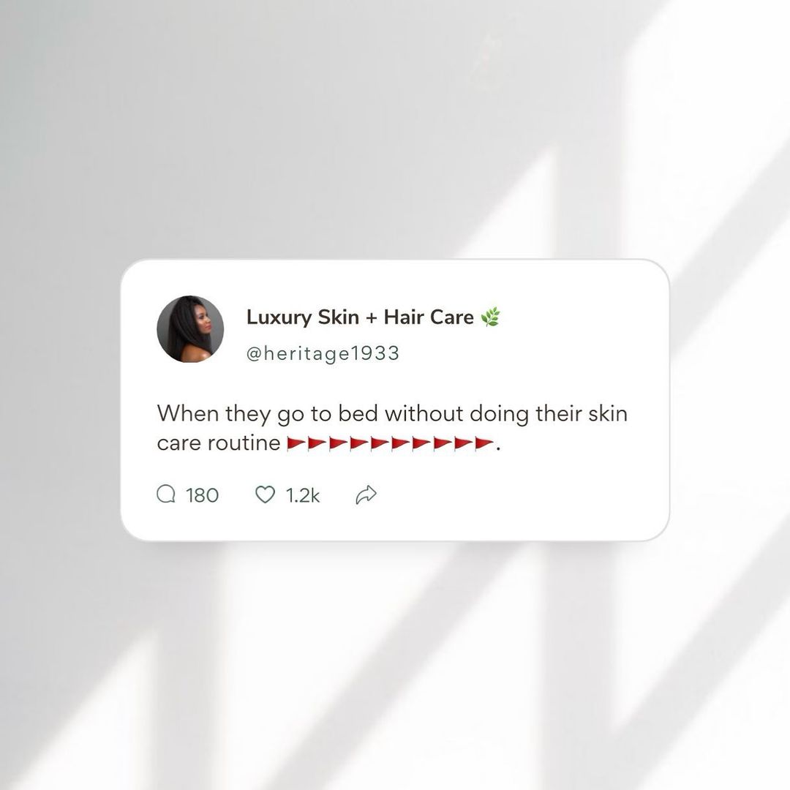This screenshot has height=790, width=790.
Task: Click the 1.2k likes count
Action: (303, 495)
